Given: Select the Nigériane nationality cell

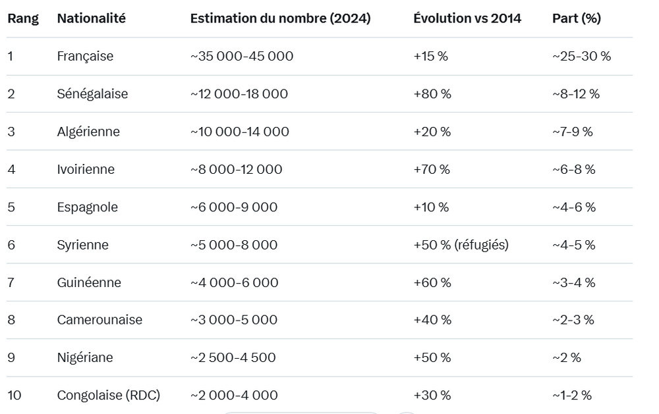Looking at the screenshot, I should [x=85, y=358].
